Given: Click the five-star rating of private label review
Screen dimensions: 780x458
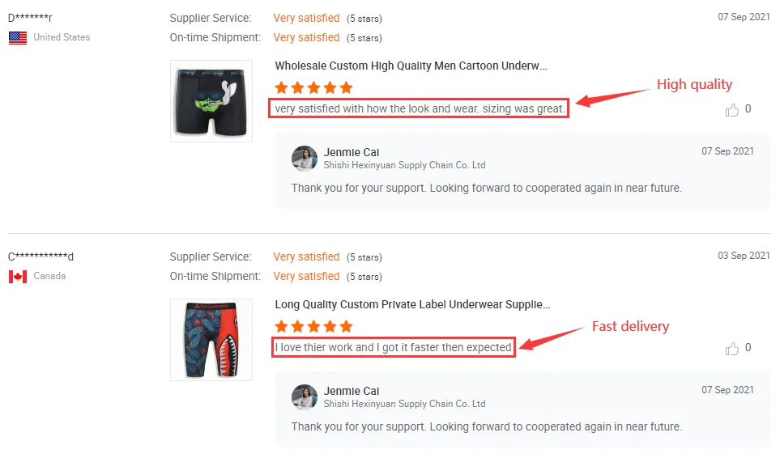Looking at the screenshot, I should pyautogui.click(x=313, y=326).
